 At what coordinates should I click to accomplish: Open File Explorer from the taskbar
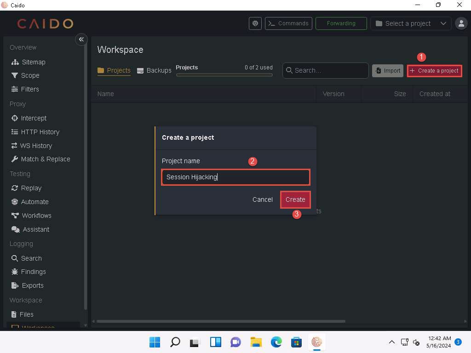[x=256, y=342]
